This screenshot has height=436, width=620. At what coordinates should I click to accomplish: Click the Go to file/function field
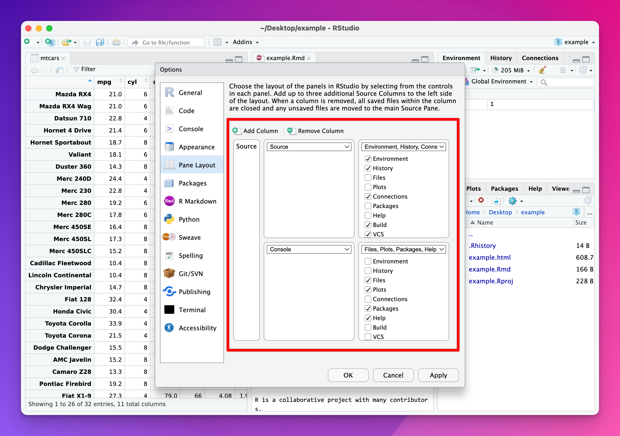coord(166,42)
